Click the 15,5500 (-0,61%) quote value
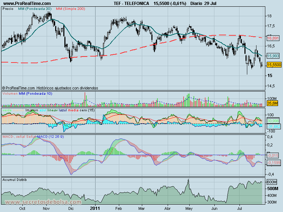The height and width of the screenshot is (212, 283). [x=170, y=4]
